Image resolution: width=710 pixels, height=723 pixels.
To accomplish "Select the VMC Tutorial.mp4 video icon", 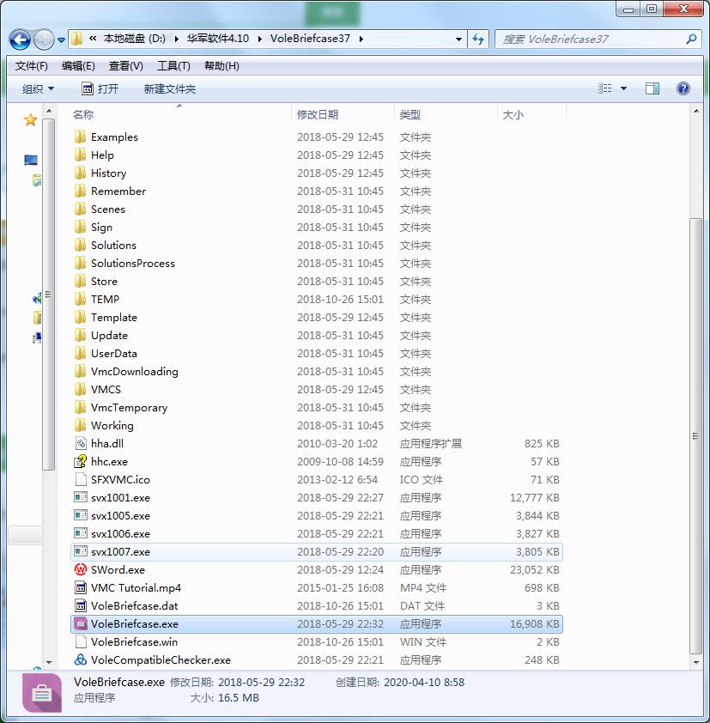I will (x=80, y=587).
